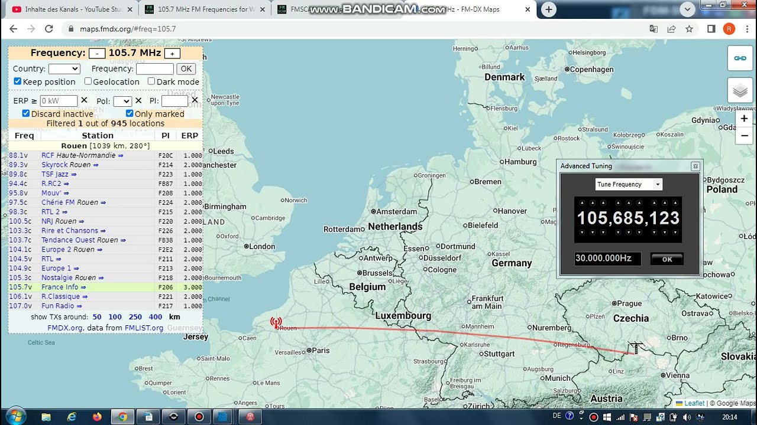Clear the ERP filter with its X
This screenshot has width=757, height=425.
click(x=84, y=100)
